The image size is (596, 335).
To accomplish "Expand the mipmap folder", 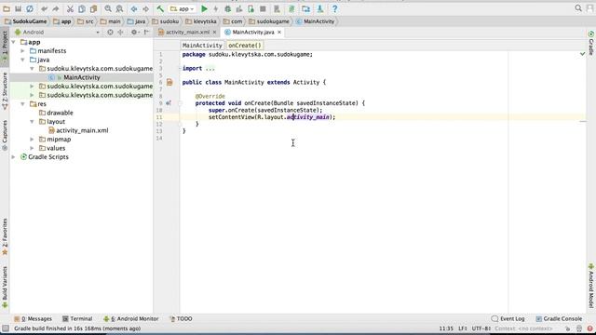I will point(32,140).
